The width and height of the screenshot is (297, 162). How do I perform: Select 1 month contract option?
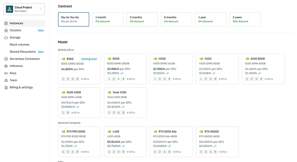coord(108,19)
